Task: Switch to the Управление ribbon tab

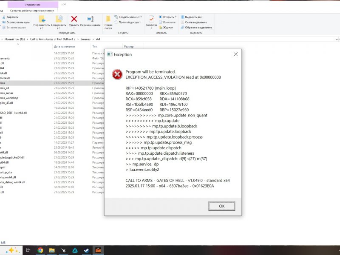Action: pos(33,5)
